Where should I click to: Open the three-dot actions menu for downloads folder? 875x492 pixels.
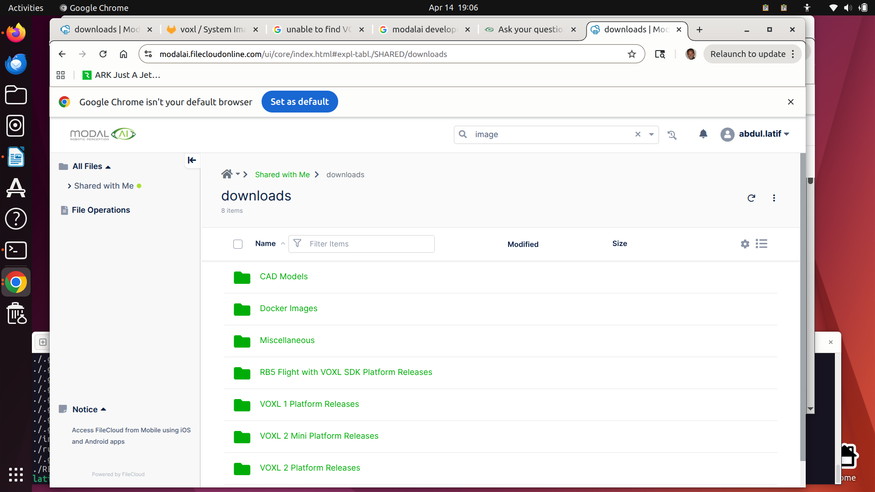tap(774, 198)
